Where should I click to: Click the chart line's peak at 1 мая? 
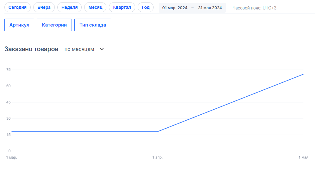coord(303,74)
